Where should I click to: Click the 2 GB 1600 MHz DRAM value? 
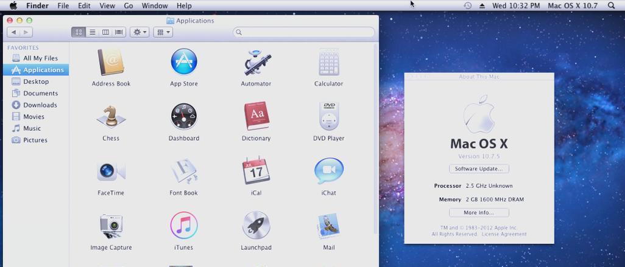(495, 199)
